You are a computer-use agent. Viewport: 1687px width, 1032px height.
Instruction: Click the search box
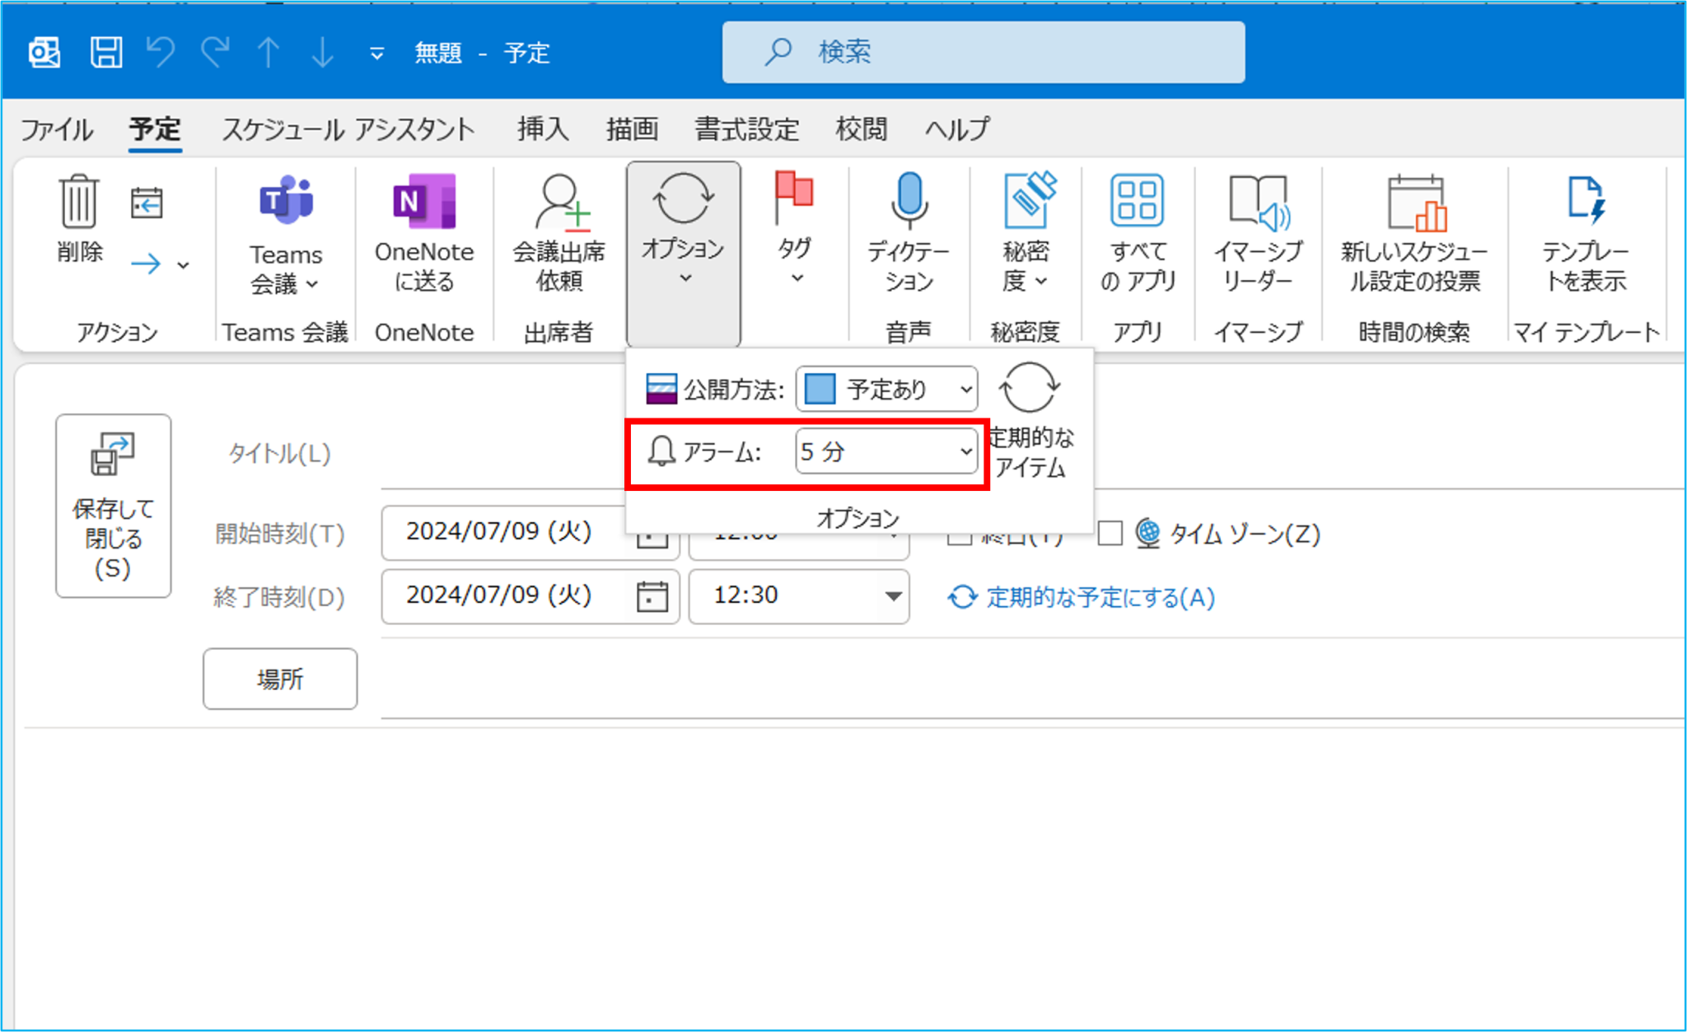coord(983,52)
